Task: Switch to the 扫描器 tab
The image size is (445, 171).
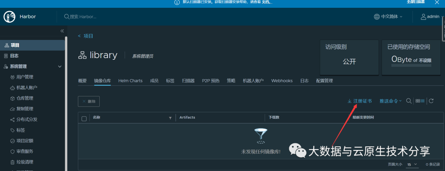Action: [x=188, y=81]
